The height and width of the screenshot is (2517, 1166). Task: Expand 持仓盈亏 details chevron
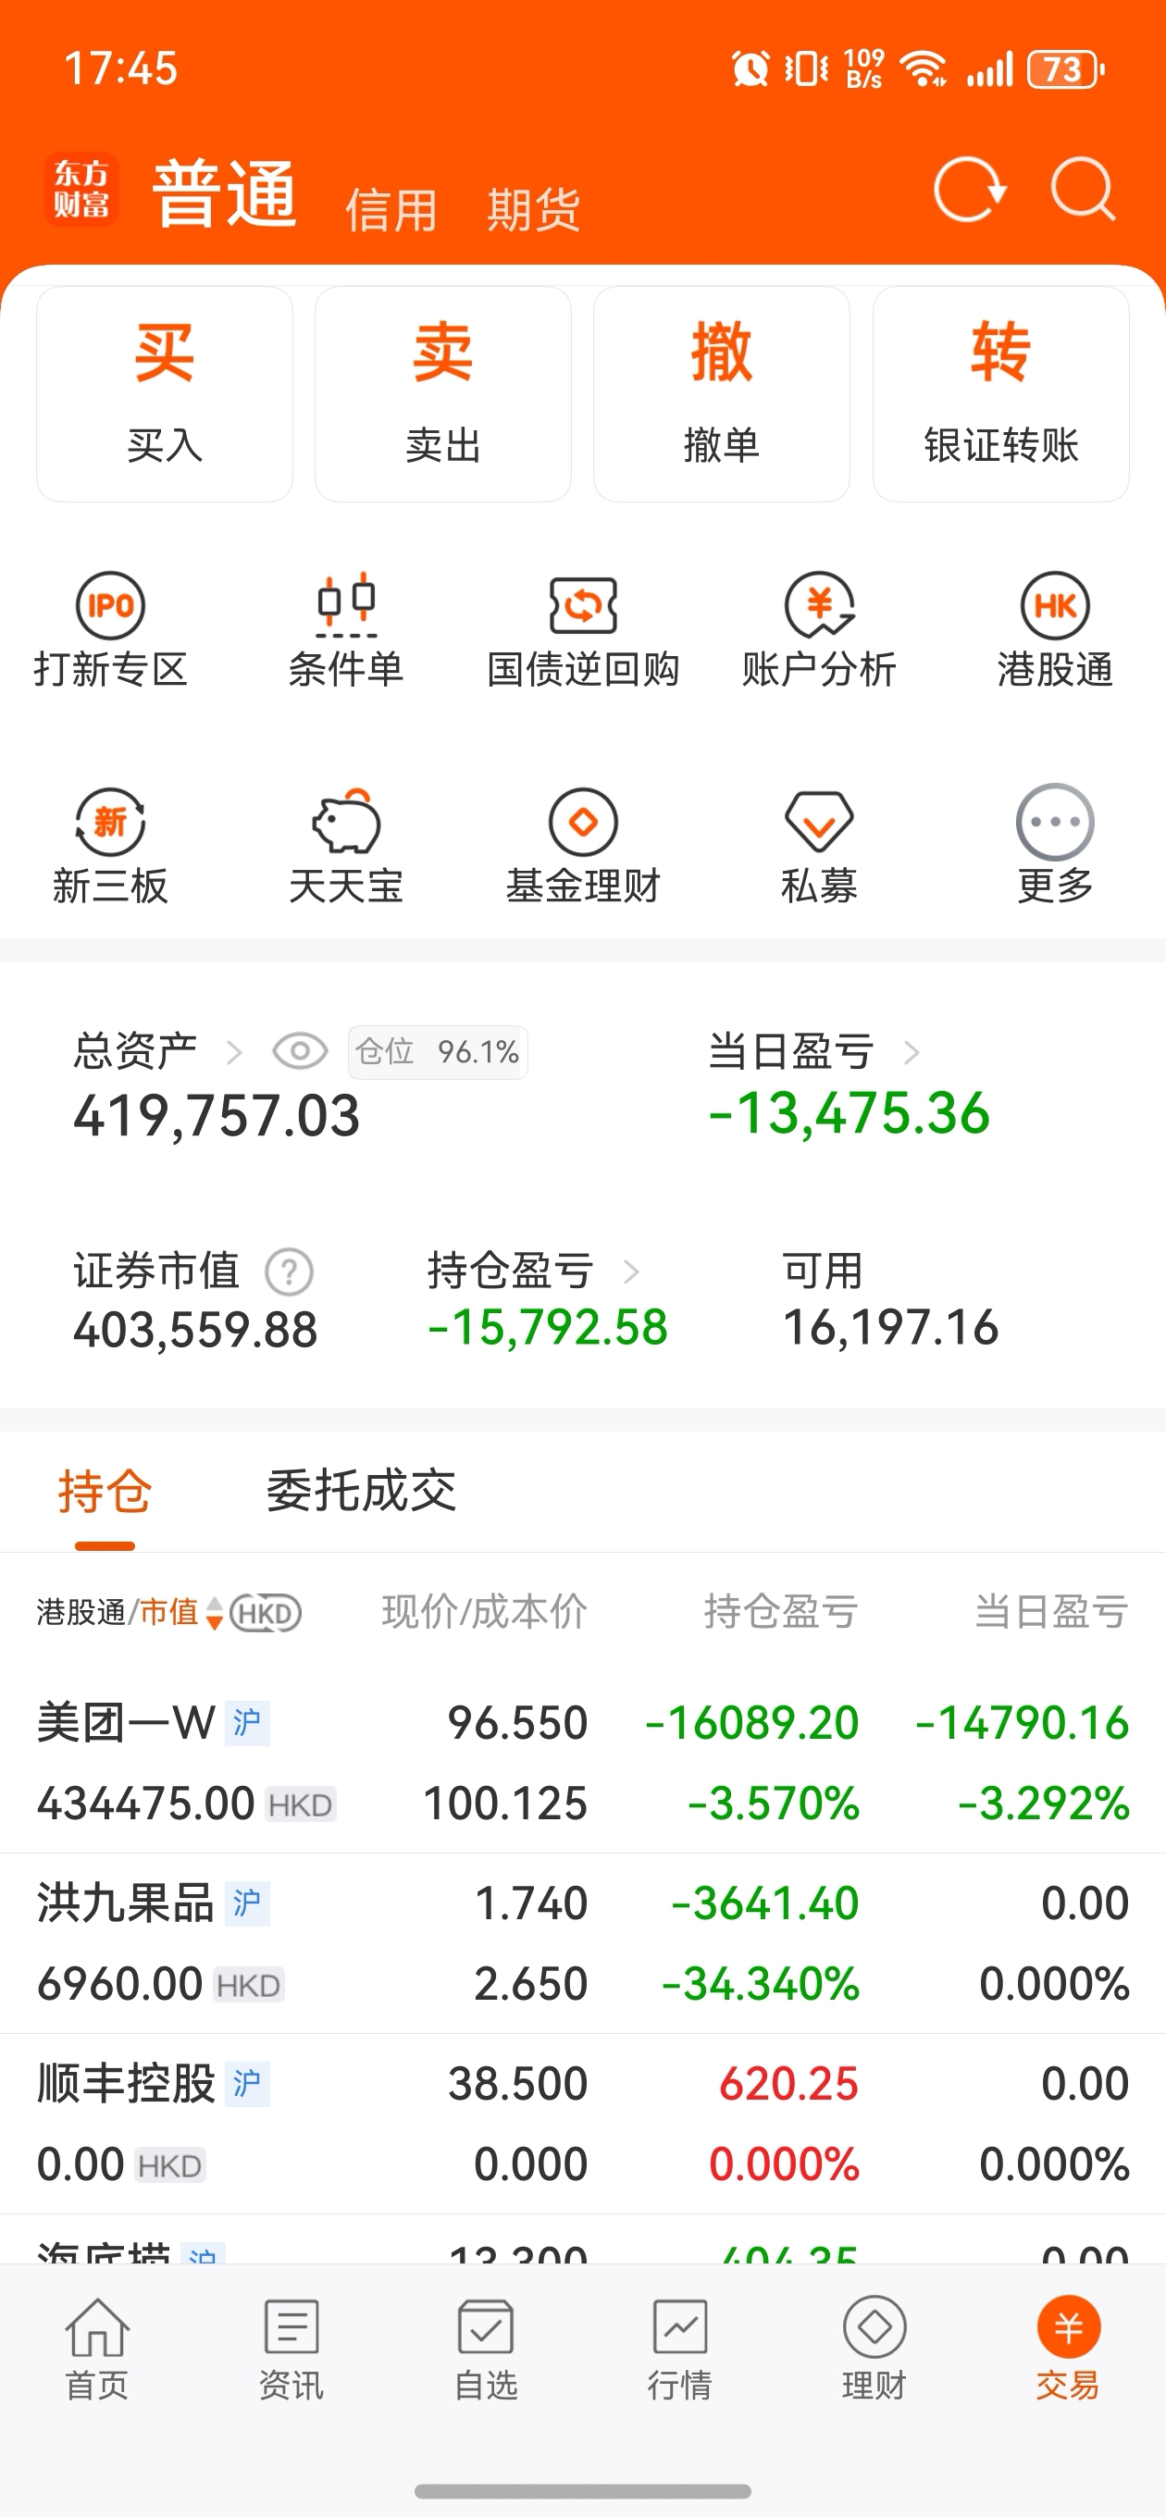(x=631, y=1271)
